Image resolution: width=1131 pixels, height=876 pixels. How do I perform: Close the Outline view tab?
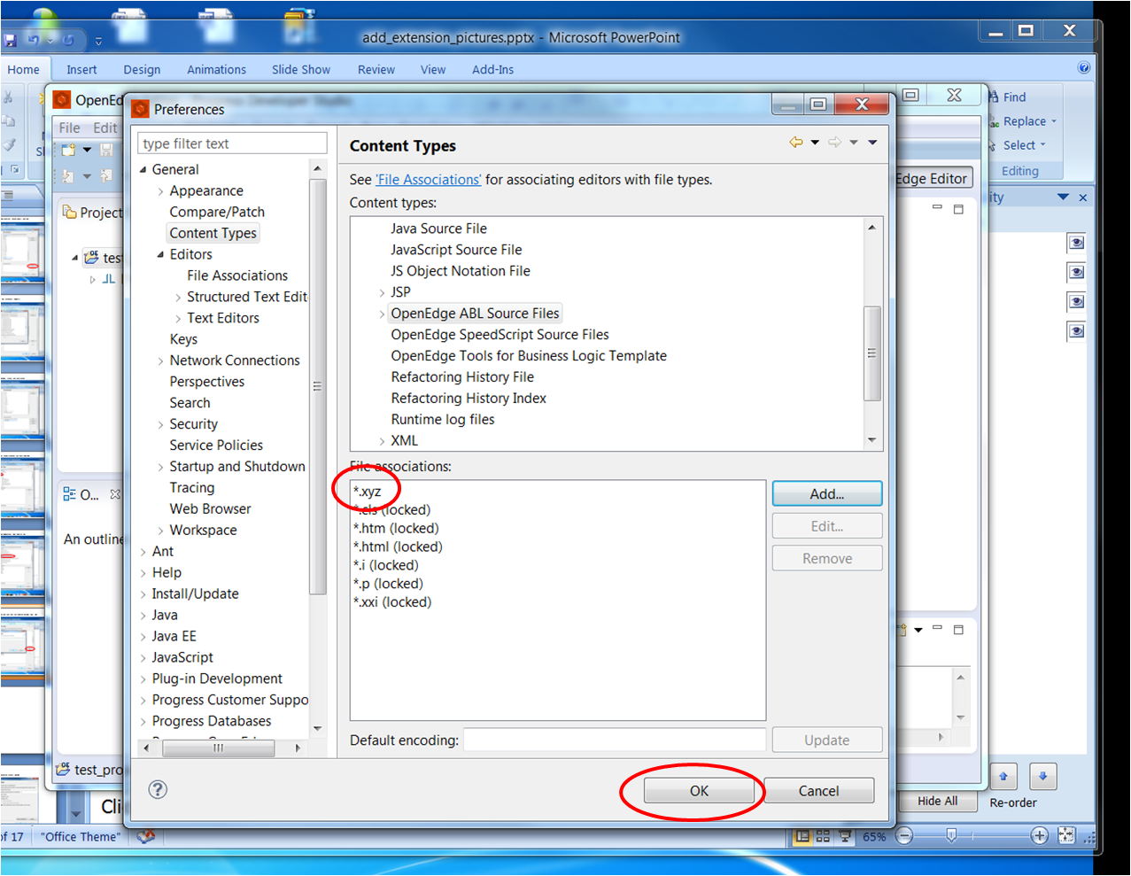(114, 494)
